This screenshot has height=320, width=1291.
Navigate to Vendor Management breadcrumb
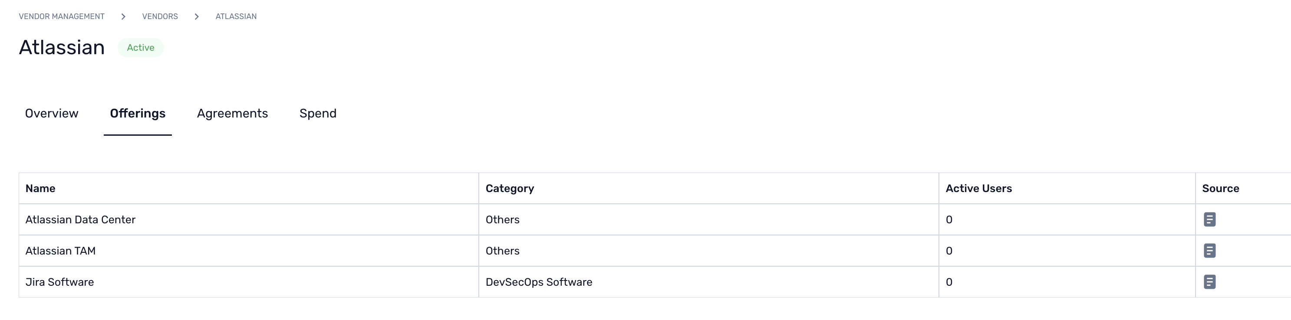click(x=62, y=16)
